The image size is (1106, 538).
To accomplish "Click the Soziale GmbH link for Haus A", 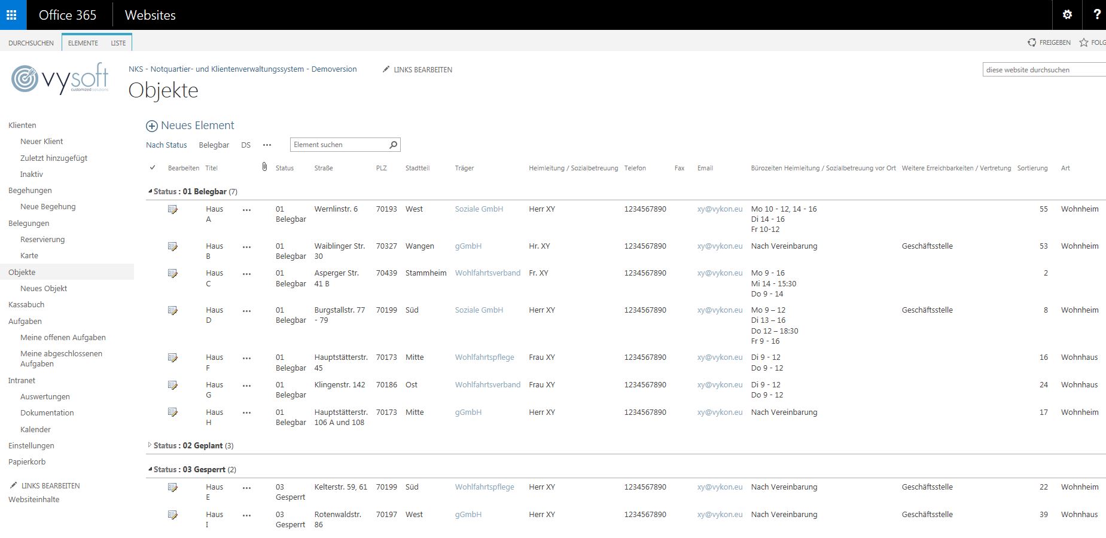I will point(479,209).
